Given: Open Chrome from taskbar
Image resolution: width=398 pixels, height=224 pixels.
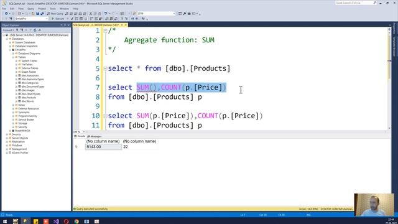Looking at the screenshot, I should coord(76,222).
